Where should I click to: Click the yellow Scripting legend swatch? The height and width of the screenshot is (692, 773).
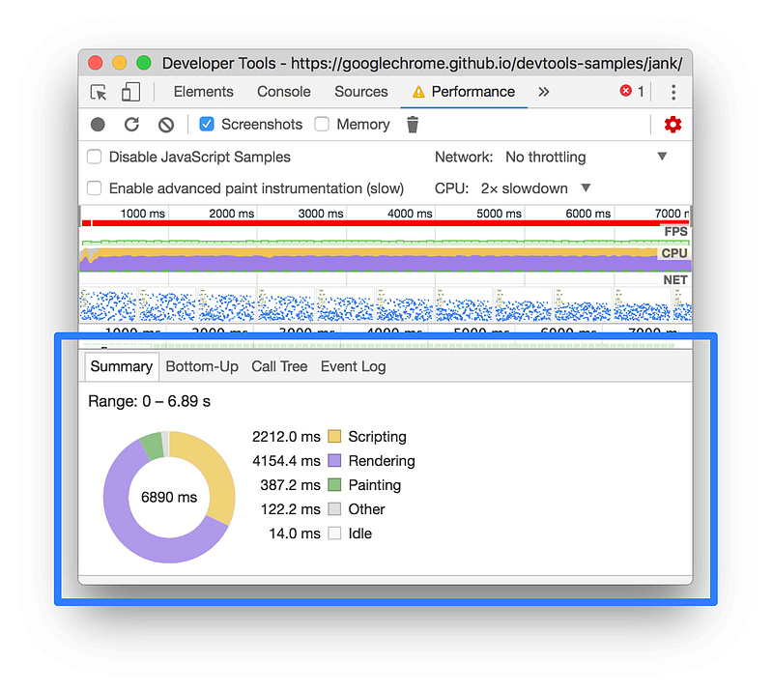tap(334, 437)
